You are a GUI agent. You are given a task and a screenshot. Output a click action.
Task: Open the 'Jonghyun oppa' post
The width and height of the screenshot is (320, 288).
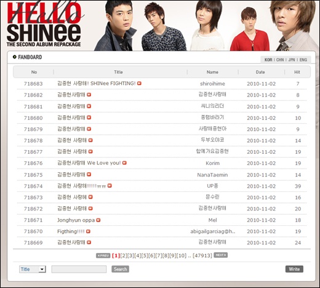pos(76,220)
